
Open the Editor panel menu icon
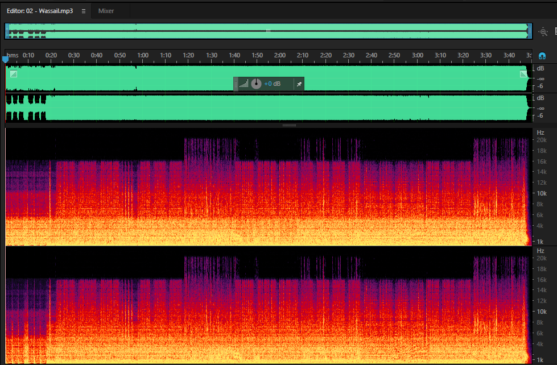coord(84,11)
